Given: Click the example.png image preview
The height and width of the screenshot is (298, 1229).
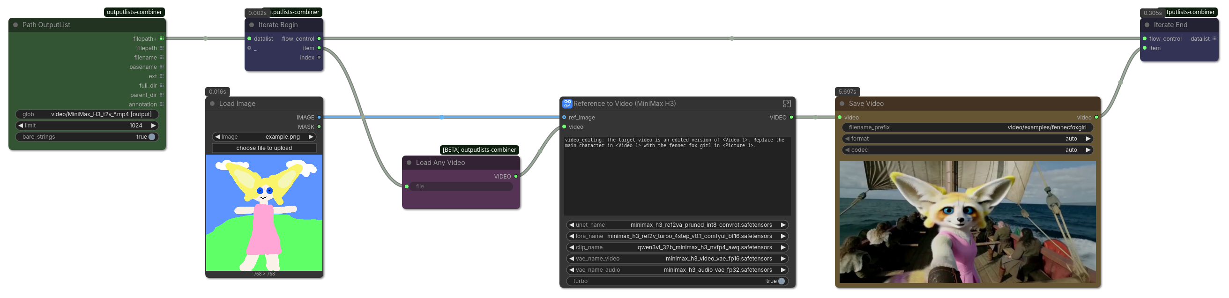Looking at the screenshot, I should coord(264,213).
